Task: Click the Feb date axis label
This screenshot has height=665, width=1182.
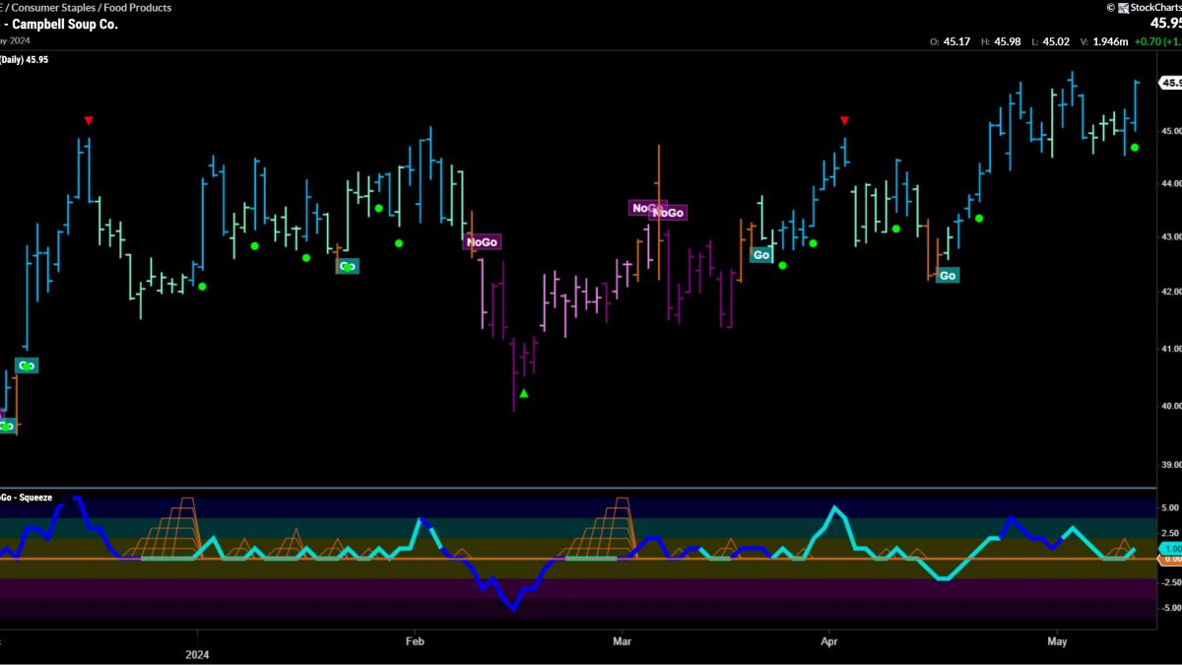Action: [415, 640]
